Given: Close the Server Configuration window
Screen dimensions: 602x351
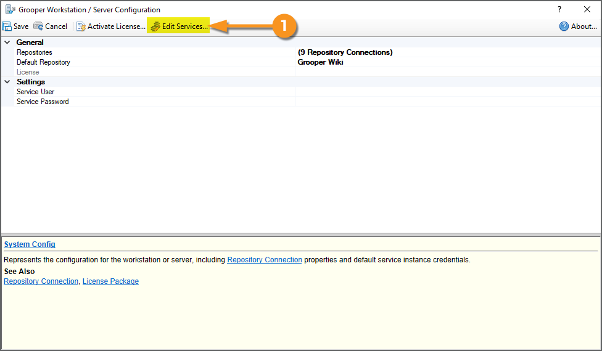Looking at the screenshot, I should [587, 9].
